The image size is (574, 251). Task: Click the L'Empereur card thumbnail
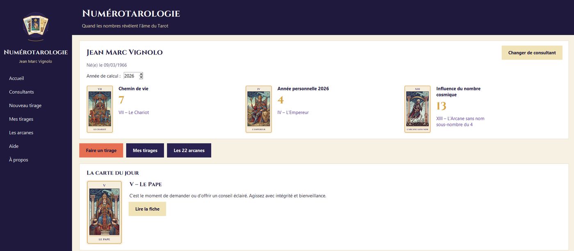click(x=259, y=109)
